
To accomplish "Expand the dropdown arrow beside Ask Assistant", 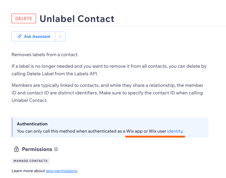I will pyautogui.click(x=60, y=37).
